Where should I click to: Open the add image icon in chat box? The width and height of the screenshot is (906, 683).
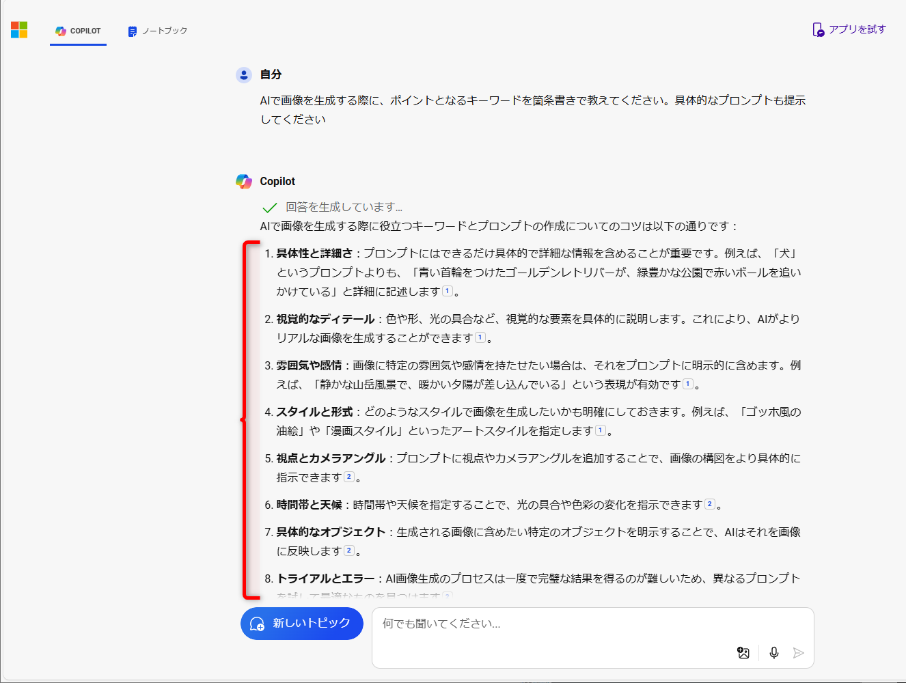coord(744,653)
